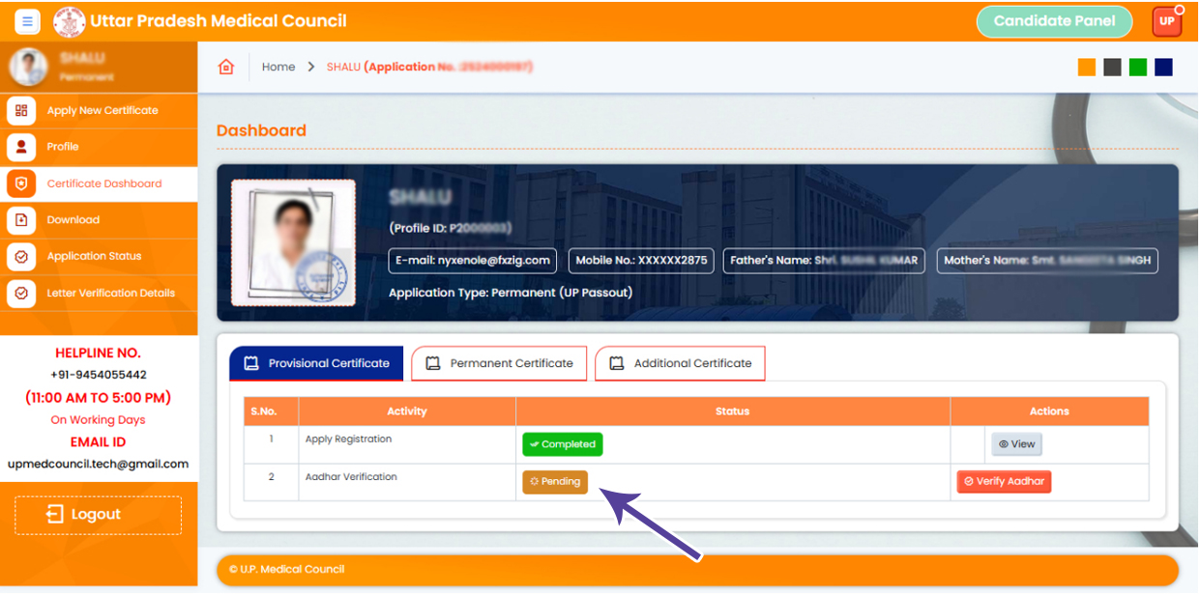Click the Profile sidebar icon
This screenshot has width=1200, height=594.
click(21, 147)
